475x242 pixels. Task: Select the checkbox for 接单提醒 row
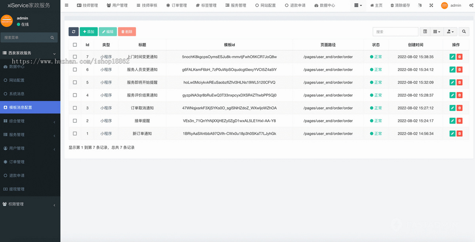pos(74,120)
